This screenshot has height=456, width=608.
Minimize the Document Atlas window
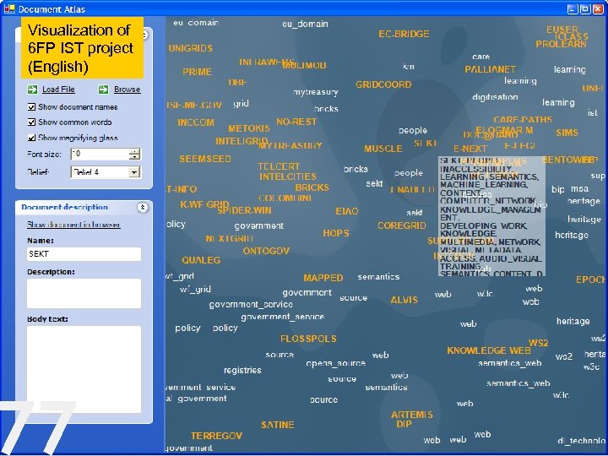coord(573,9)
